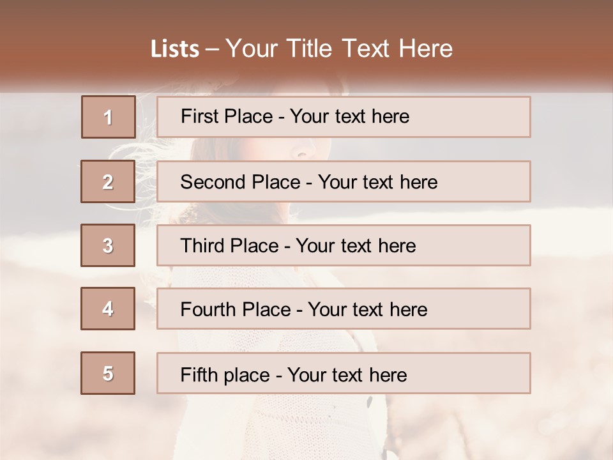613x460 pixels.
Task: Click the word Lists in title
Action: click(175, 49)
